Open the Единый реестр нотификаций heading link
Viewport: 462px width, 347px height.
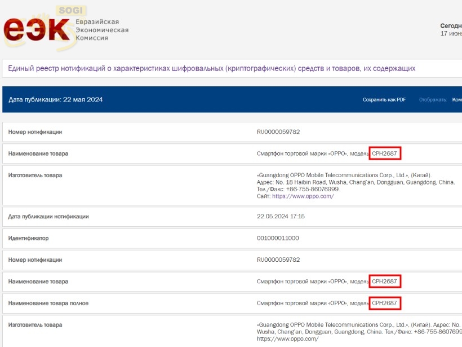point(211,69)
